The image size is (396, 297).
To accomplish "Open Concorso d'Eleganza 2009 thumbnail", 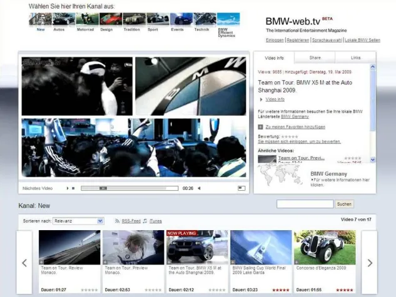I will tap(325, 247).
